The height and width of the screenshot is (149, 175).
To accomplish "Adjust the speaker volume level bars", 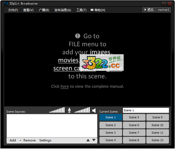I will 82,110.
